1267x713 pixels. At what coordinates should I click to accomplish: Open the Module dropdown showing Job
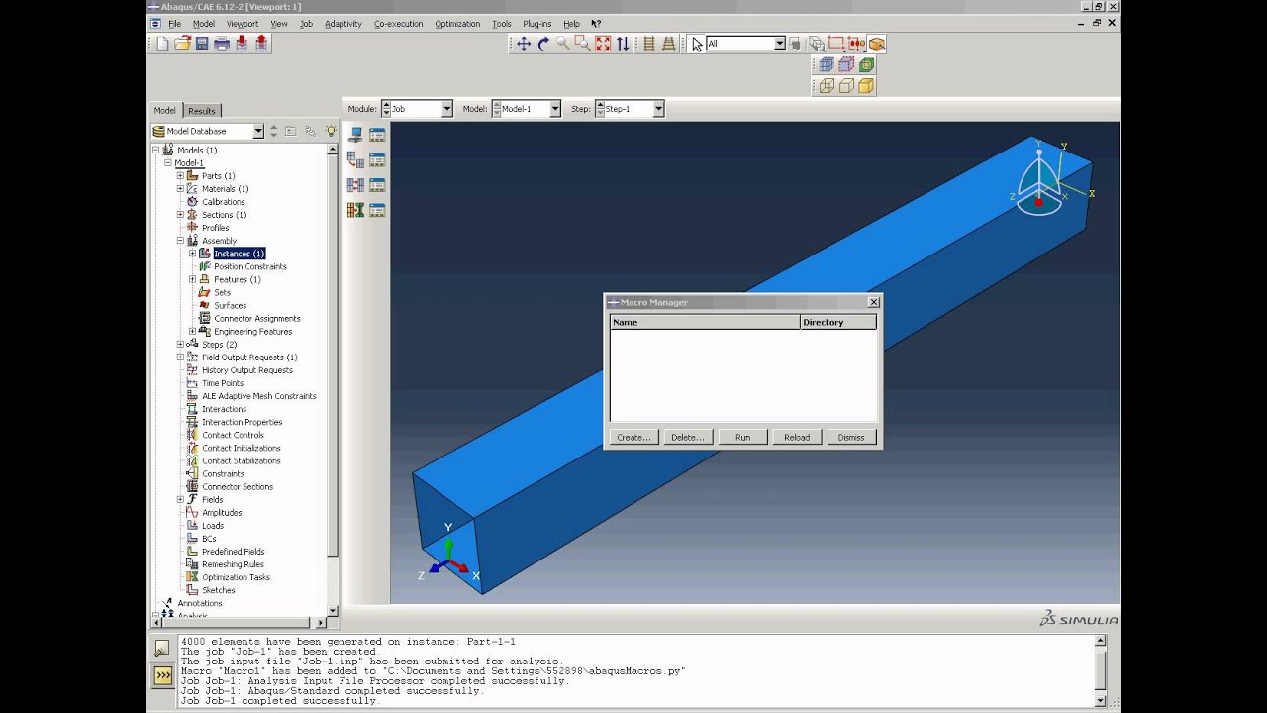pyautogui.click(x=447, y=109)
